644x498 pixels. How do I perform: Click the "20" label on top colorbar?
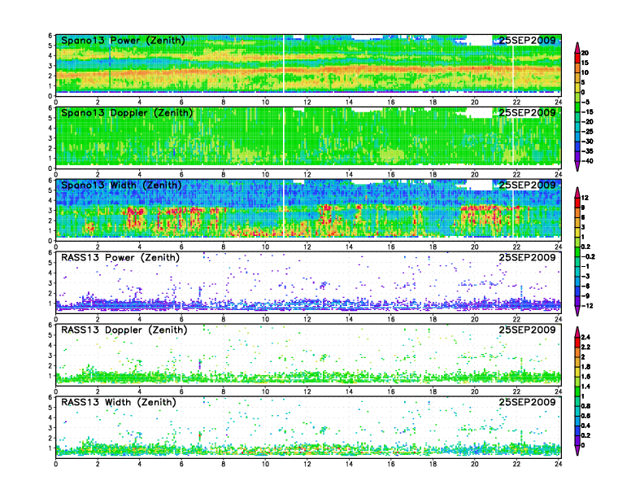pos(585,53)
